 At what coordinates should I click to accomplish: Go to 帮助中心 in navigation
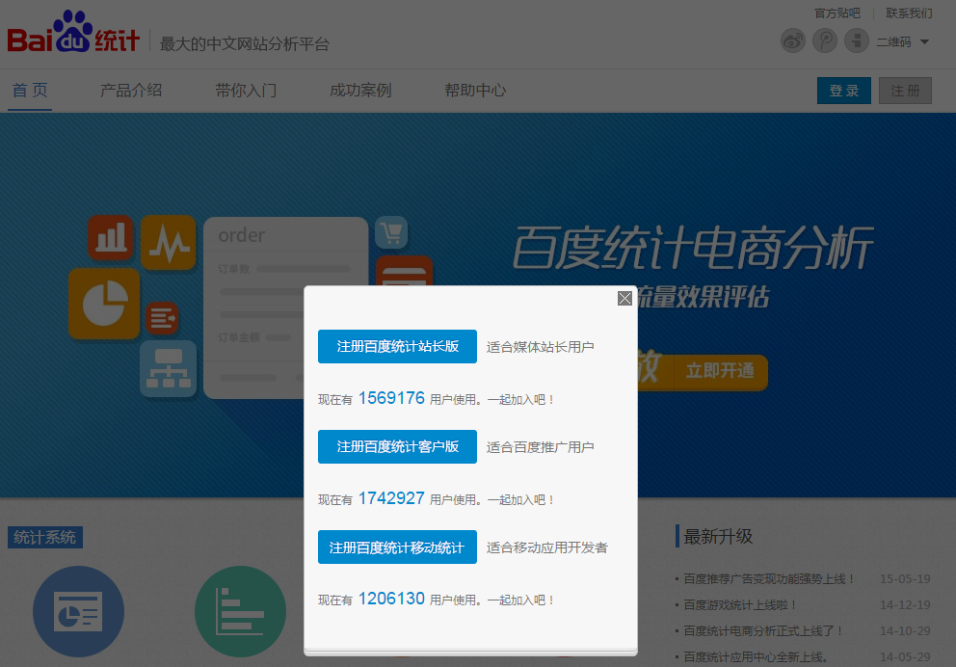[475, 91]
